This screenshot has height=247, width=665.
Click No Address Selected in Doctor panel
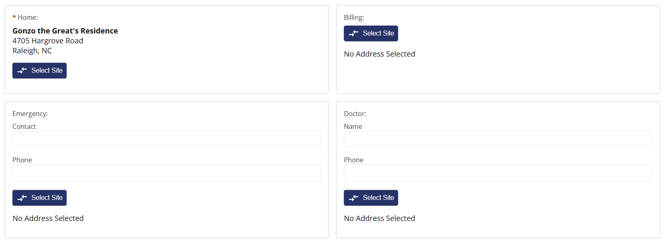(x=379, y=218)
